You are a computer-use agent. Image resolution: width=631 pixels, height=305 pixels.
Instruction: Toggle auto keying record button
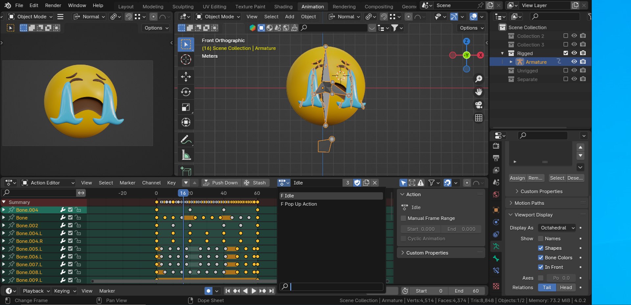coord(208,291)
